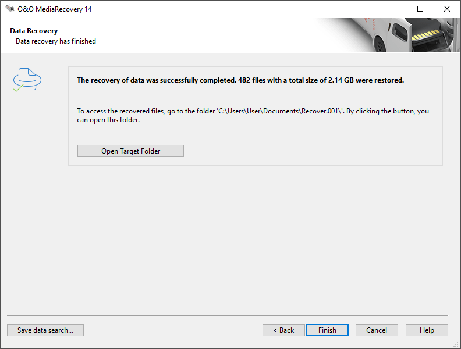Image resolution: width=461 pixels, height=349 pixels.
Task: Maximize the MediaRecovery window
Action: [x=420, y=9]
